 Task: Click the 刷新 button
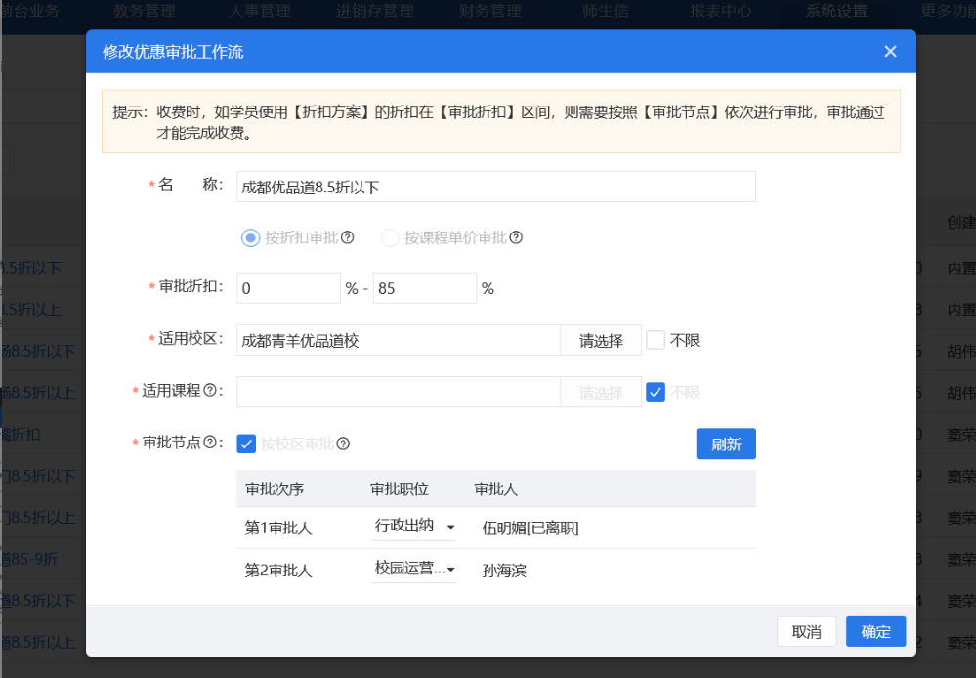pyautogui.click(x=726, y=444)
